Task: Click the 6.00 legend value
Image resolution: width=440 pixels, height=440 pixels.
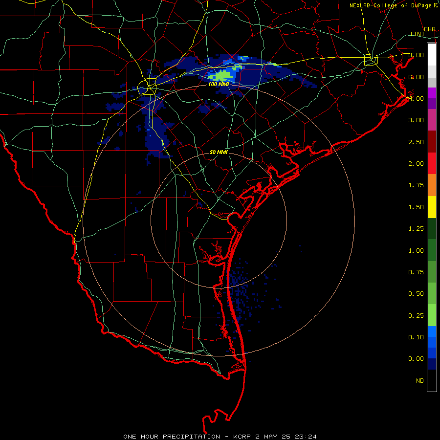Action: (416, 77)
